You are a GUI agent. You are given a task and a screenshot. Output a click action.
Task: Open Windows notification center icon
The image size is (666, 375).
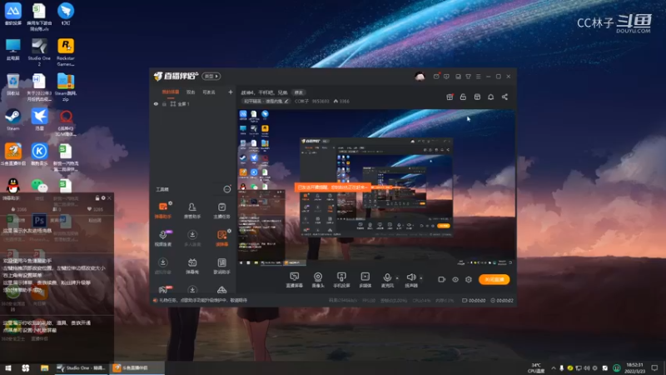(x=654, y=368)
